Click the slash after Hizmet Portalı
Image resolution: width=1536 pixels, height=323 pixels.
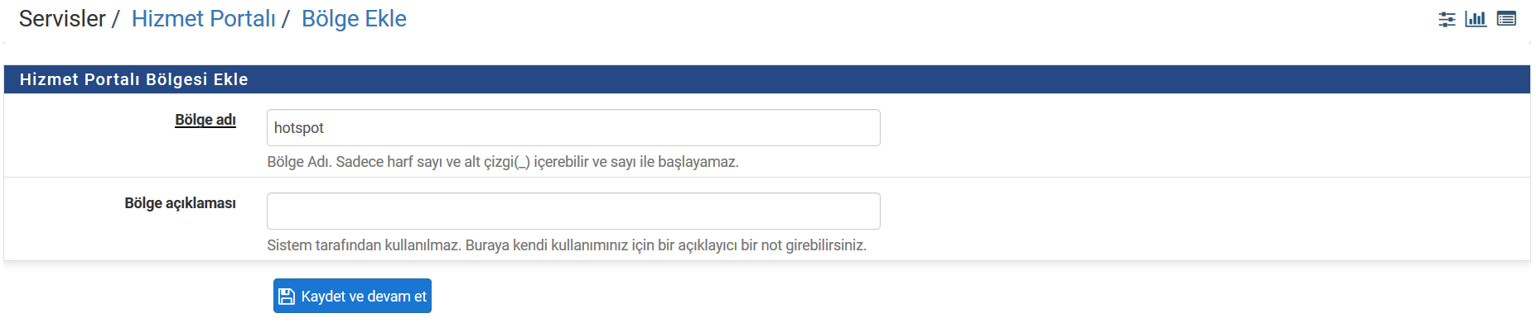point(285,19)
